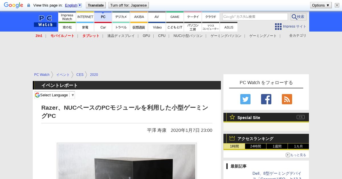
Task: Click the Translate button
Action: (x=96, y=5)
